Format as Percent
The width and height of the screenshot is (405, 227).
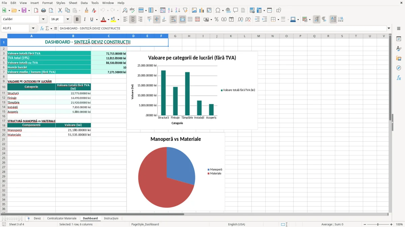pos(217,20)
